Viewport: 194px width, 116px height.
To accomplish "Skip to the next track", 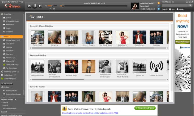I will tap(40, 6).
